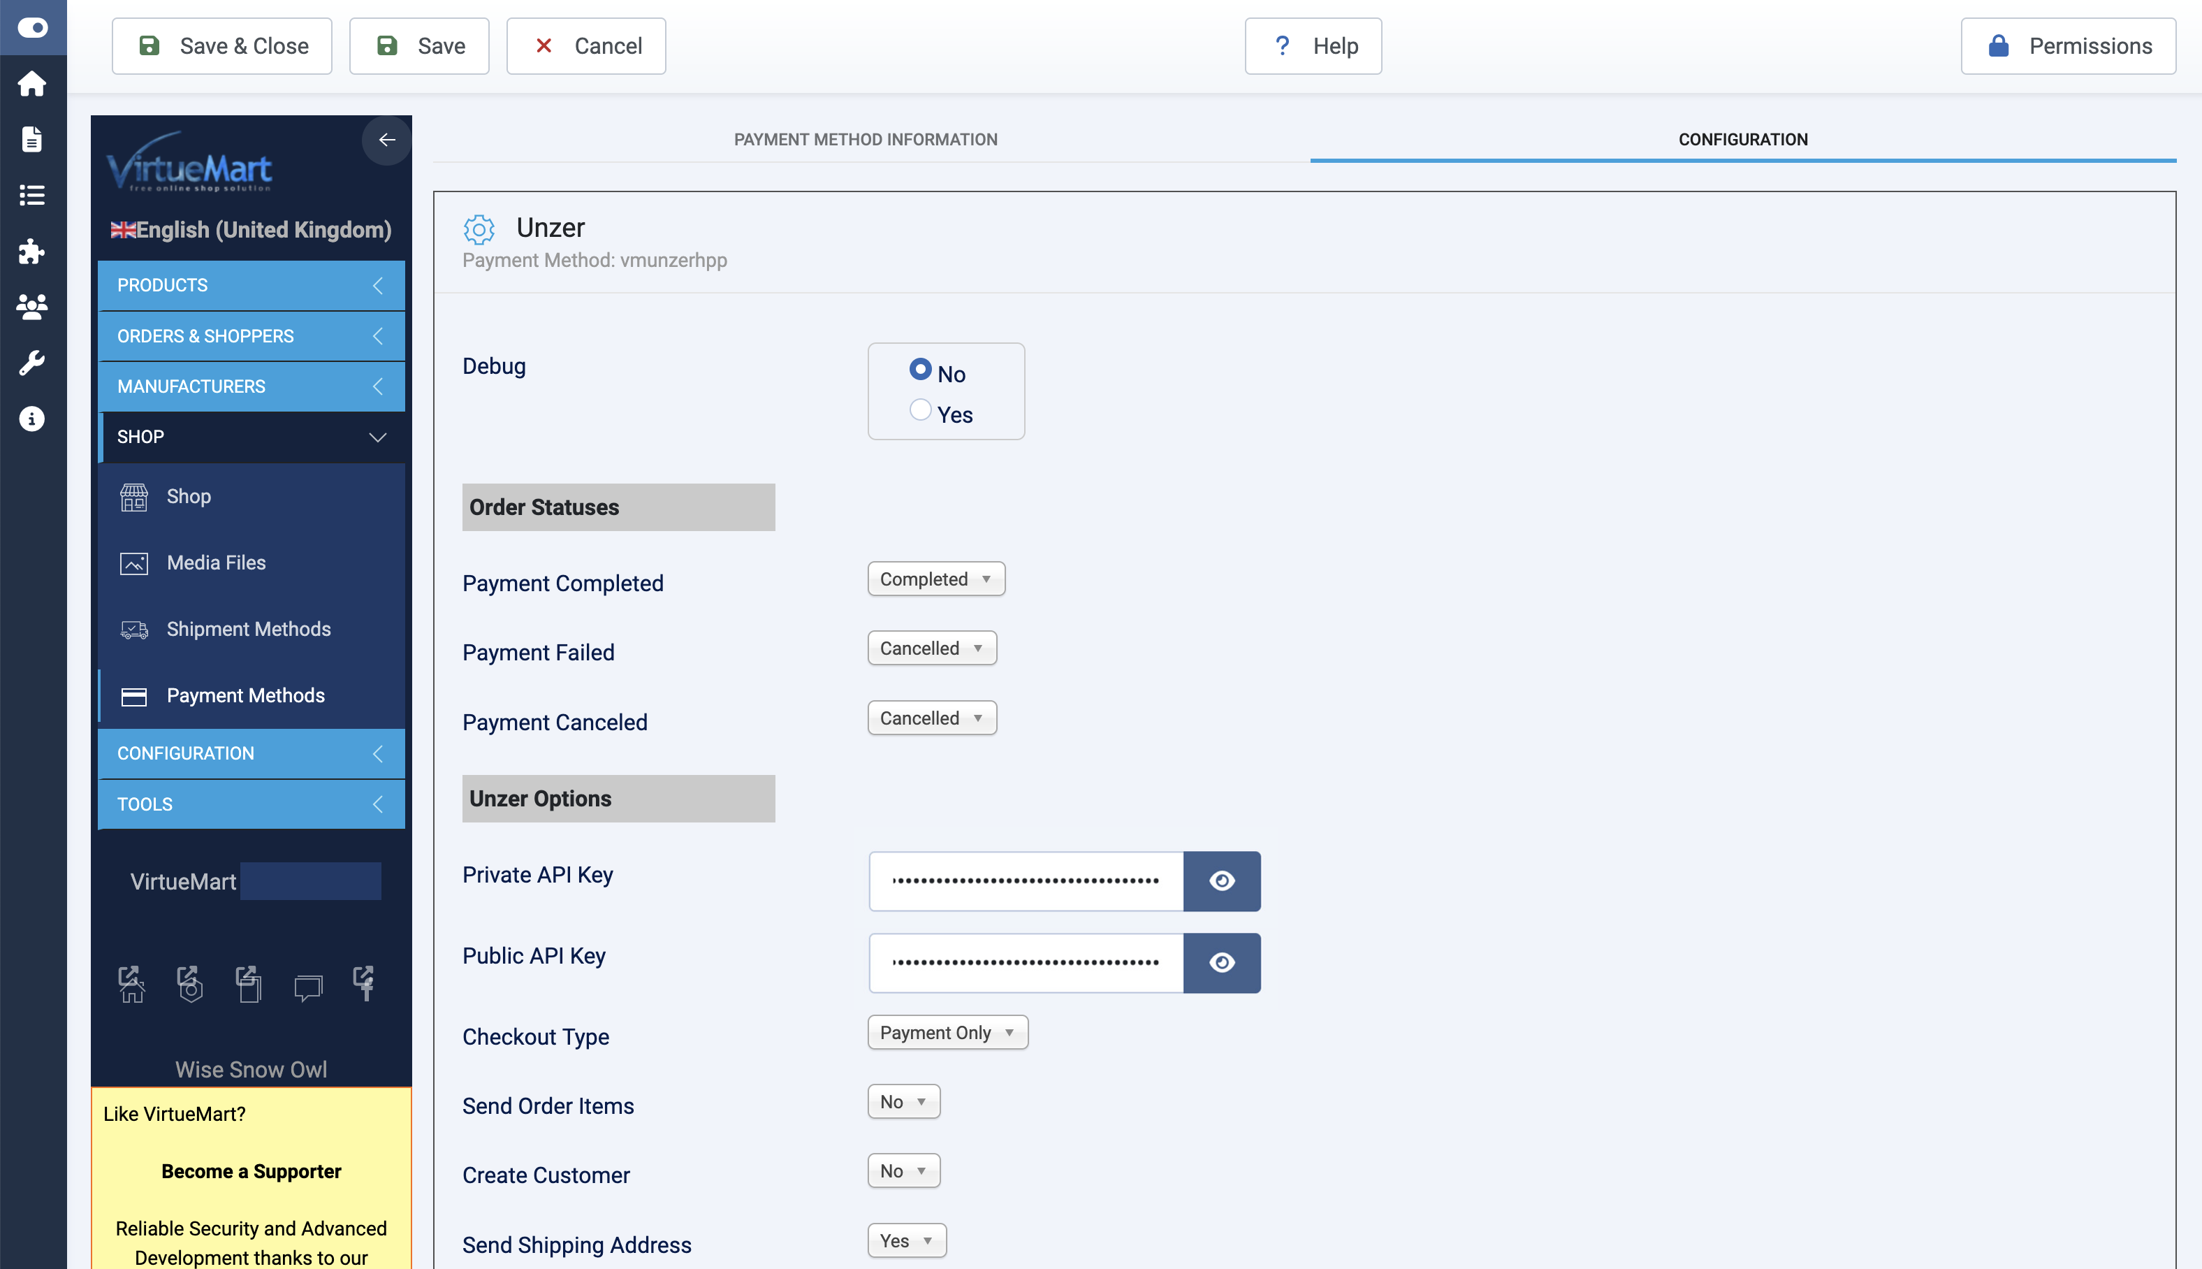2202x1269 pixels.
Task: Open Payment Failed status dropdown
Action: tap(932, 648)
